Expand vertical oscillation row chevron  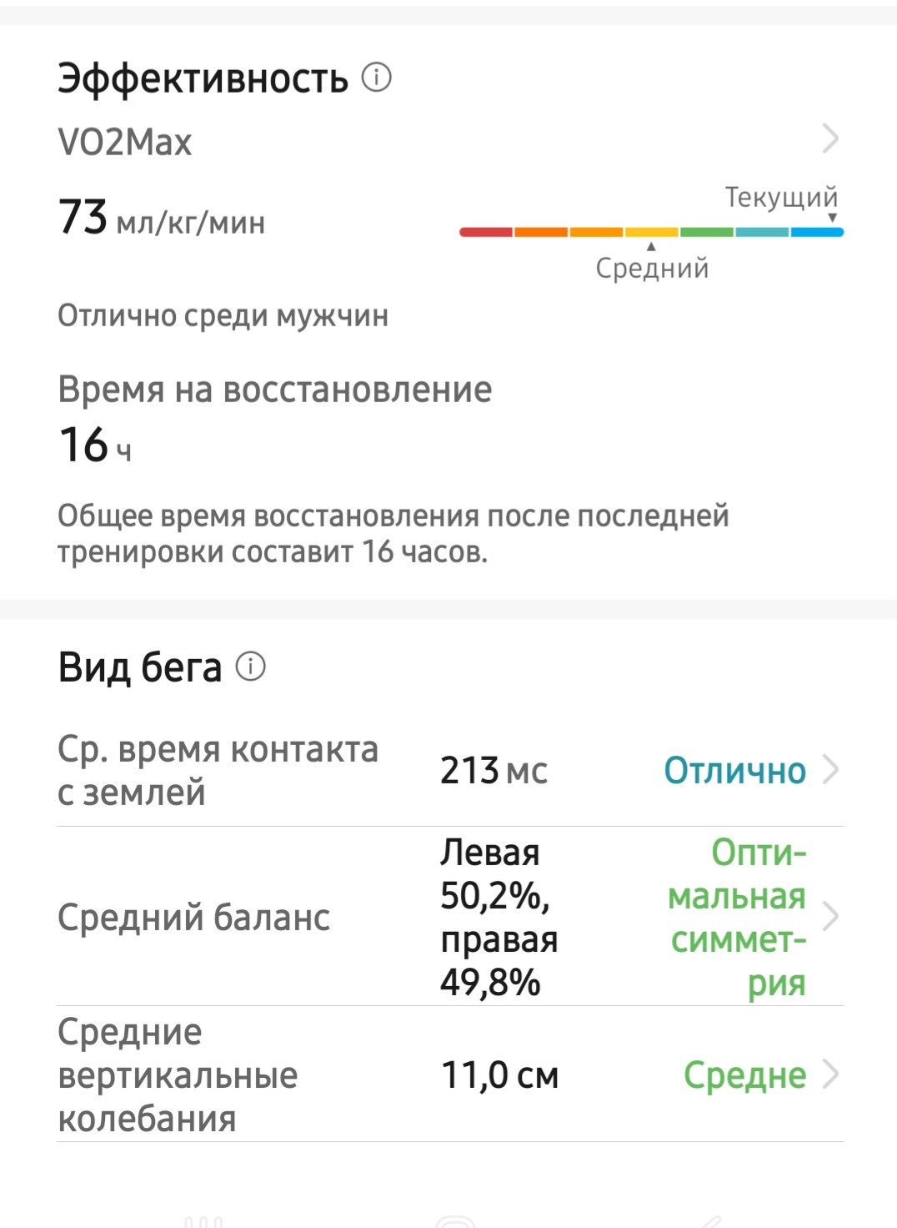coord(830,1074)
